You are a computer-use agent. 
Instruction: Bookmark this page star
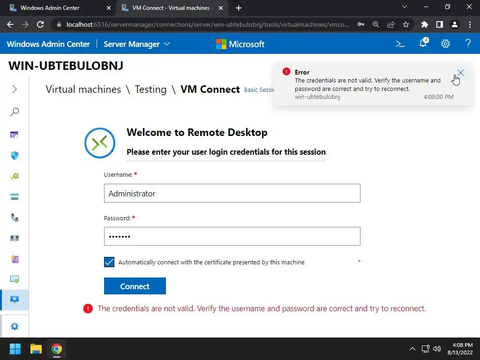point(406,24)
